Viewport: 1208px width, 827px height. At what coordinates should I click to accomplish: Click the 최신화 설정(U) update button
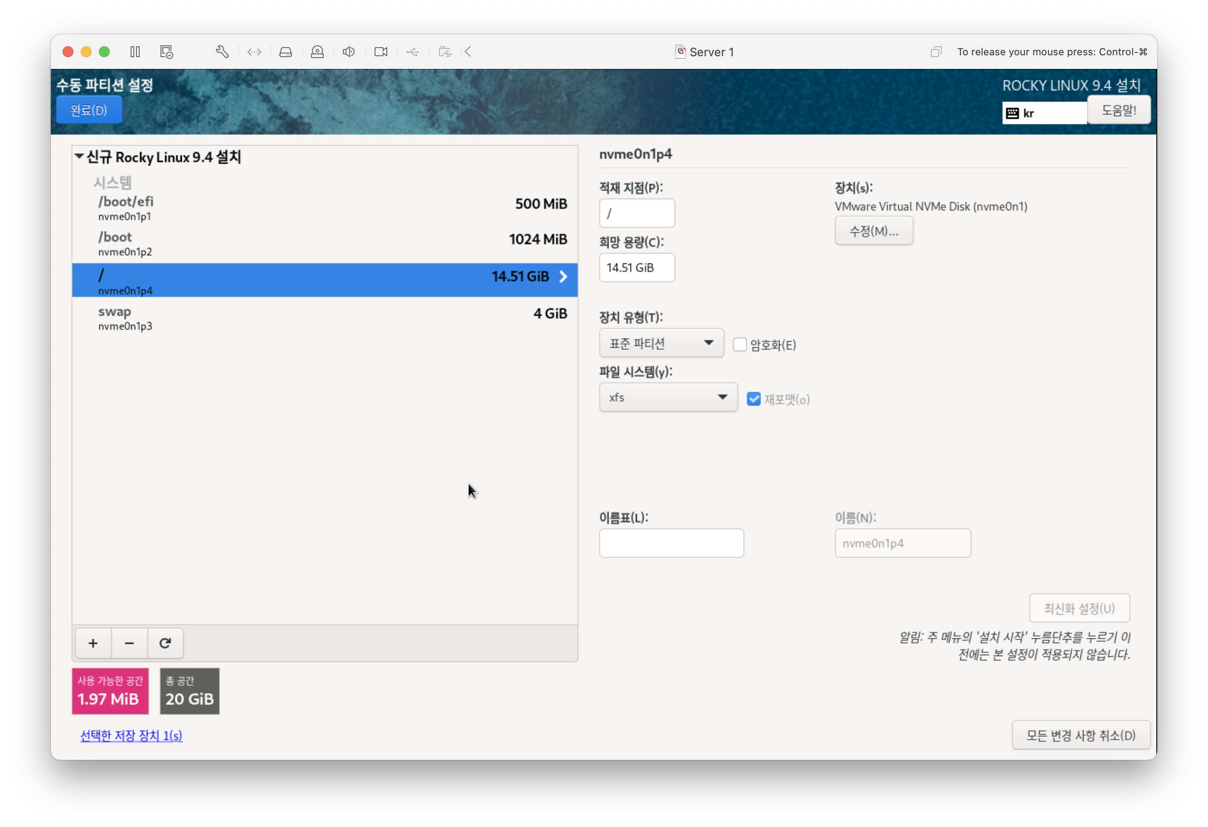coord(1080,608)
